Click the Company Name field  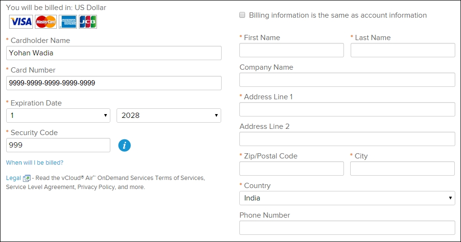click(347, 80)
